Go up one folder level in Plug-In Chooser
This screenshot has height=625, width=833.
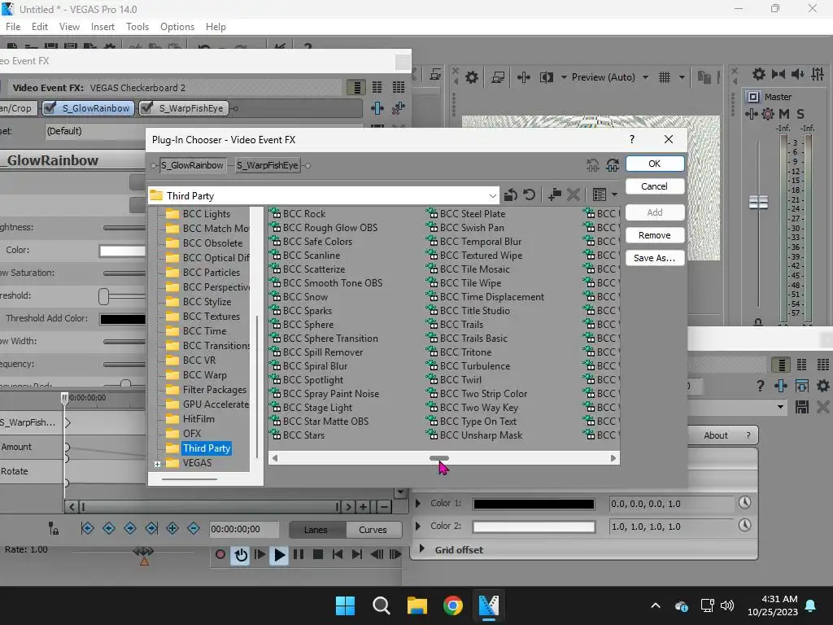(x=511, y=195)
